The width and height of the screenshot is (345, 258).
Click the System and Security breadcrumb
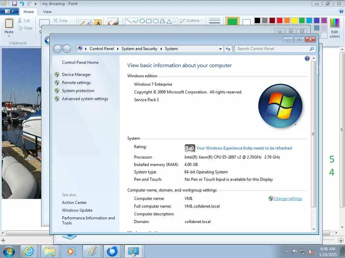pyautogui.click(x=139, y=49)
